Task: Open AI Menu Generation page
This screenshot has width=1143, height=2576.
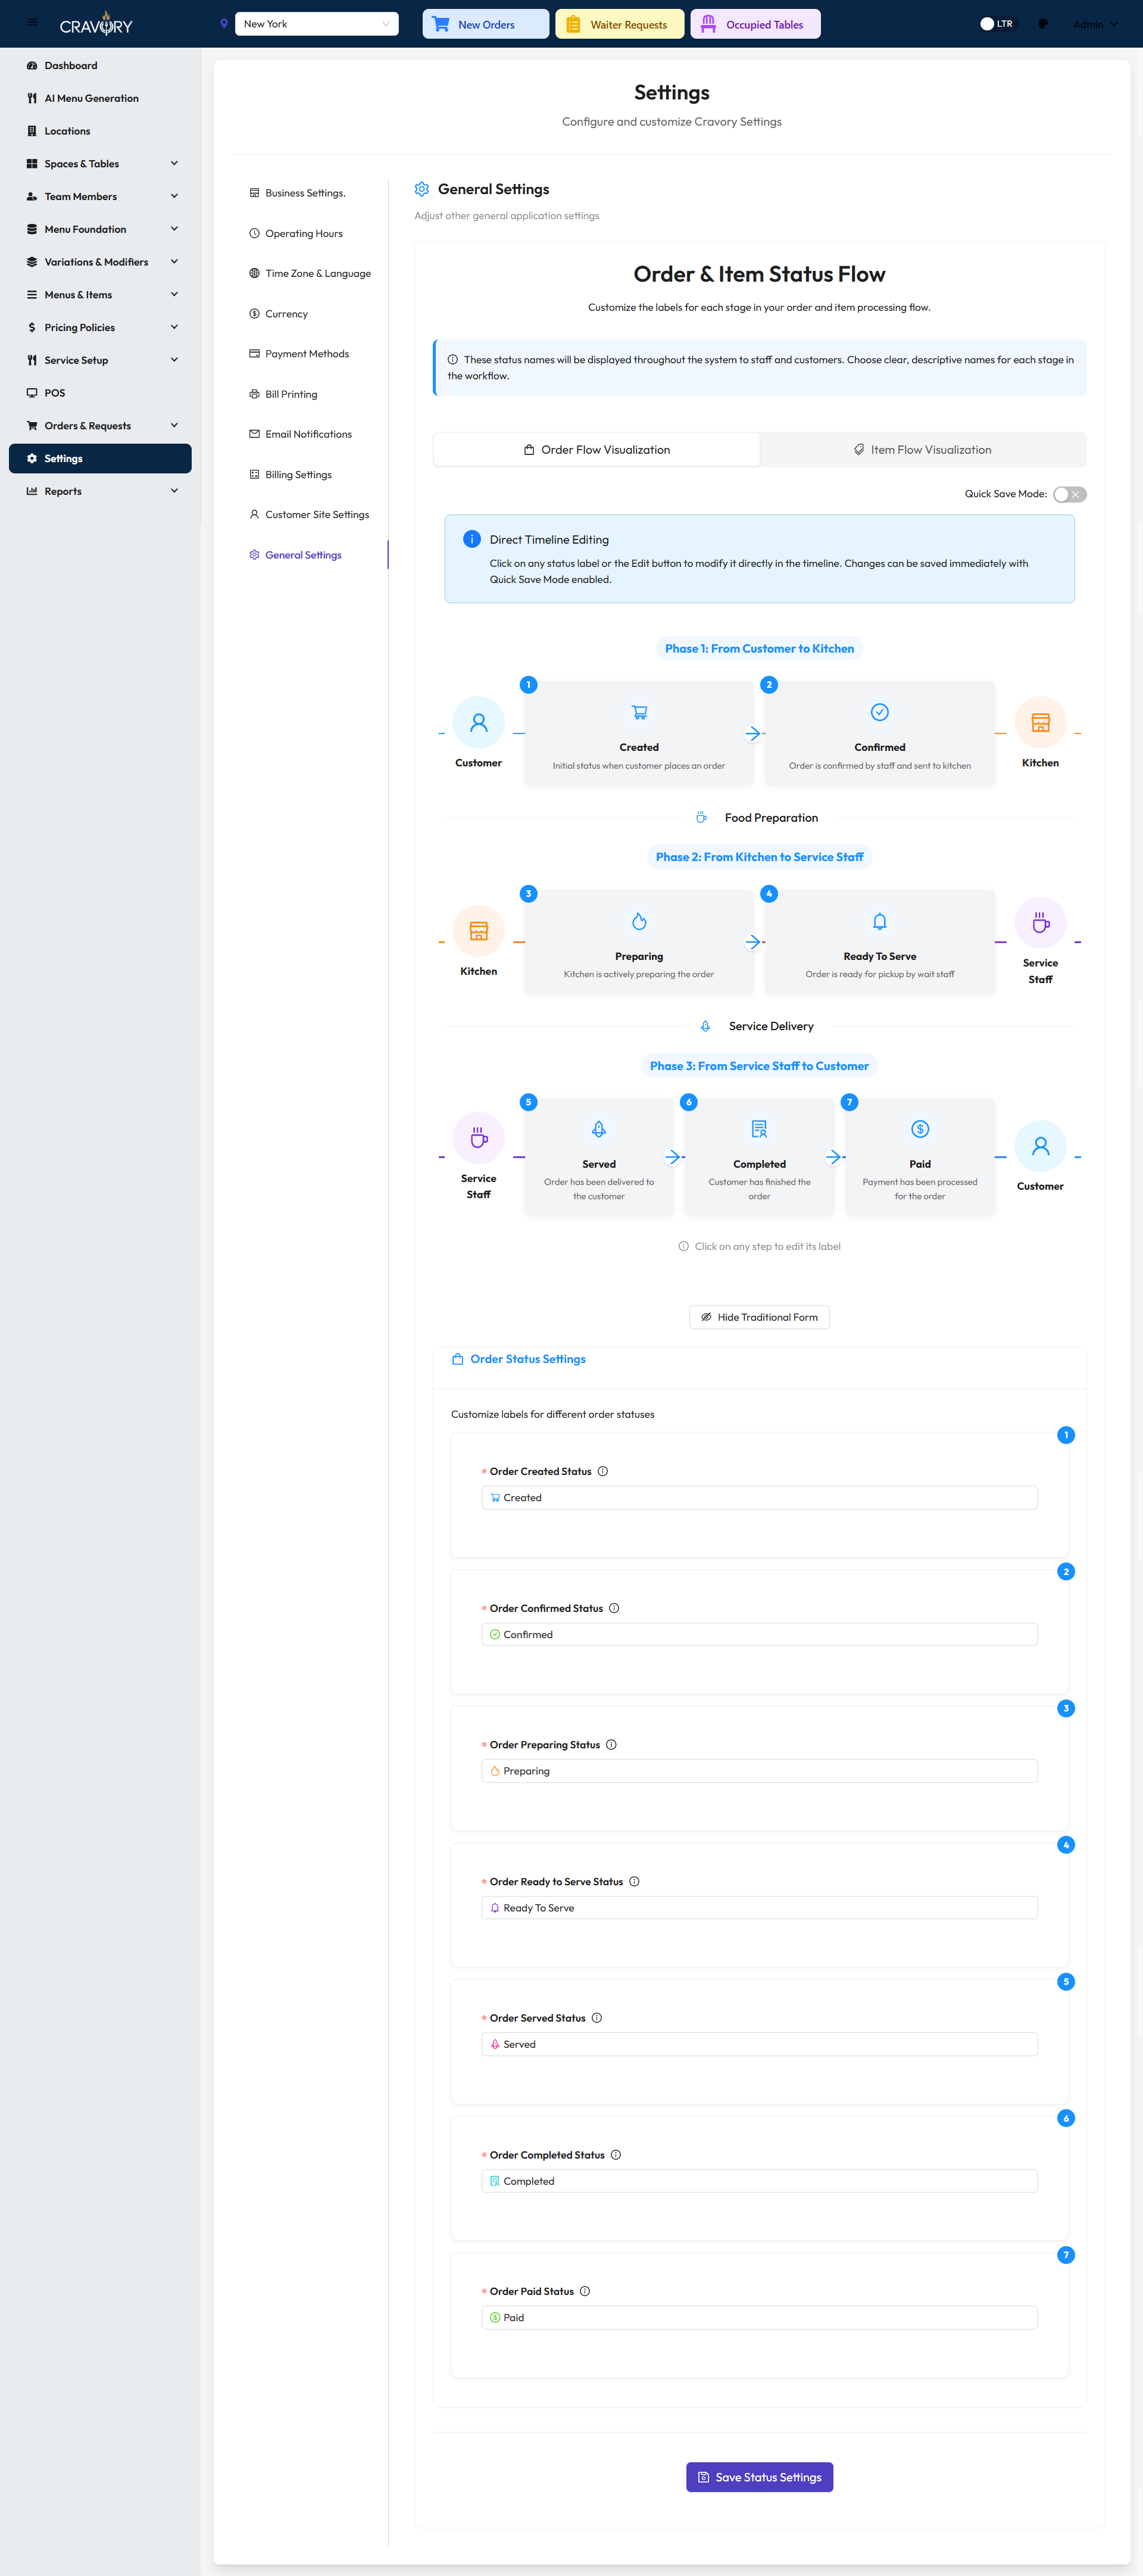Action: [x=100, y=98]
